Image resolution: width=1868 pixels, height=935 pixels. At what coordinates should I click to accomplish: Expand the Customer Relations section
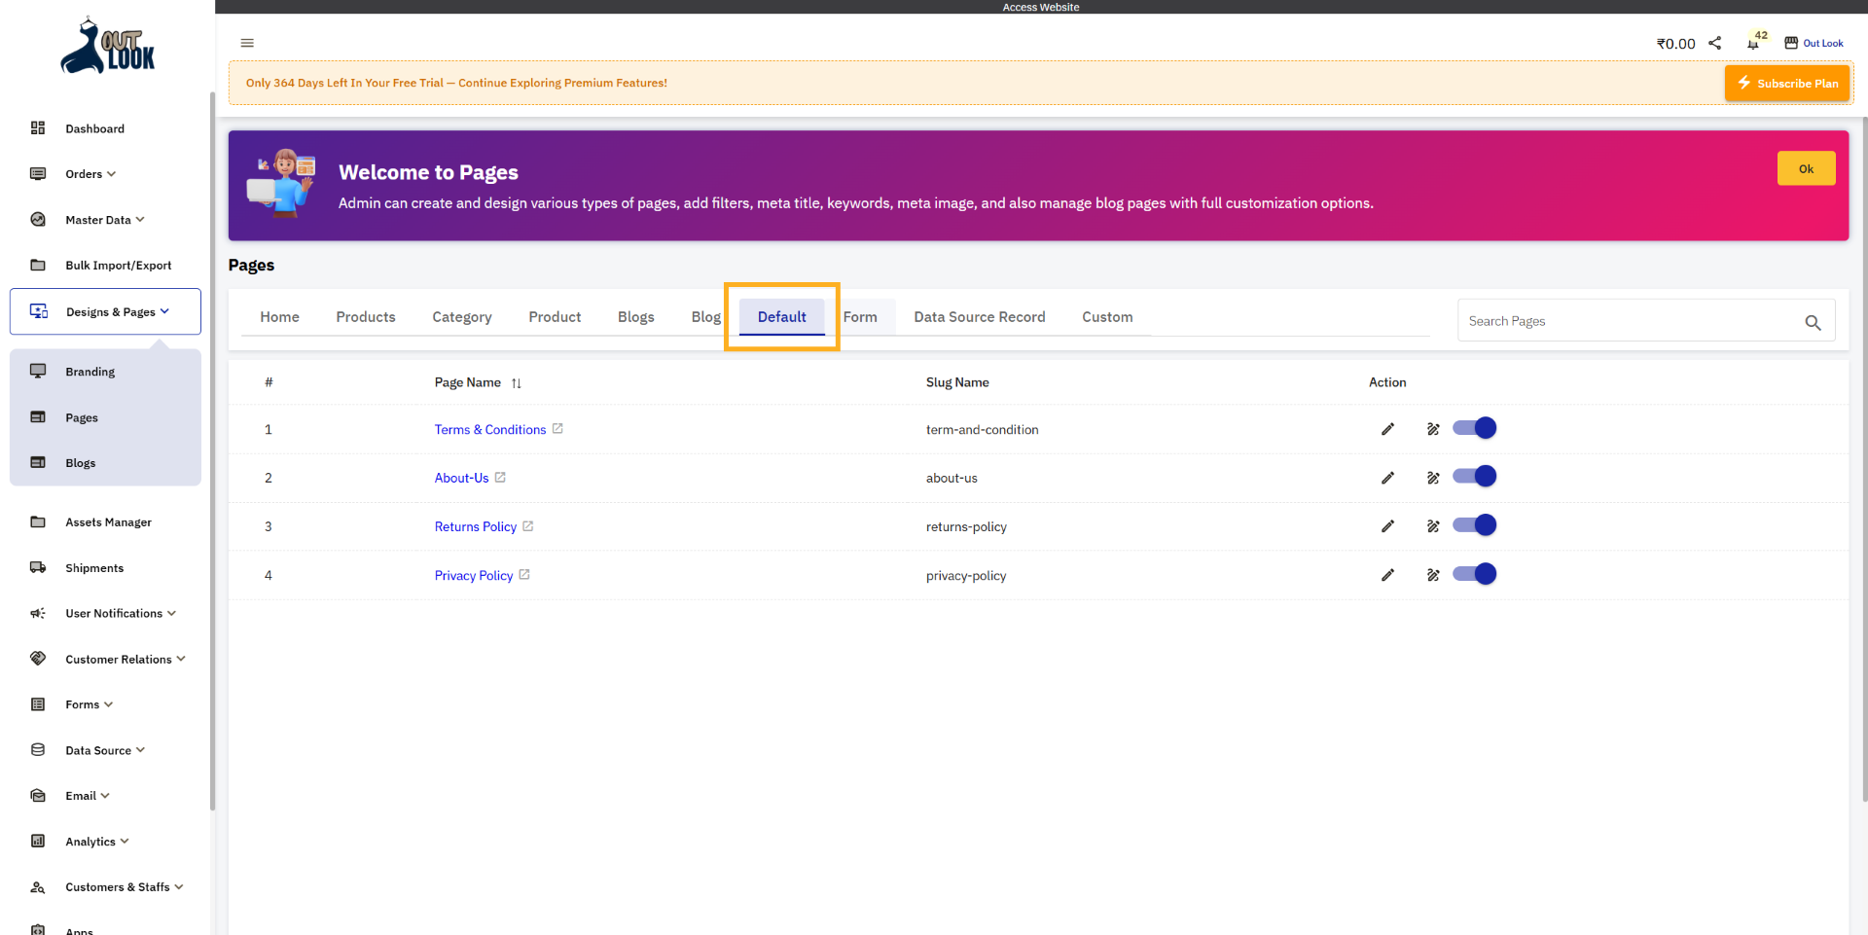click(117, 659)
